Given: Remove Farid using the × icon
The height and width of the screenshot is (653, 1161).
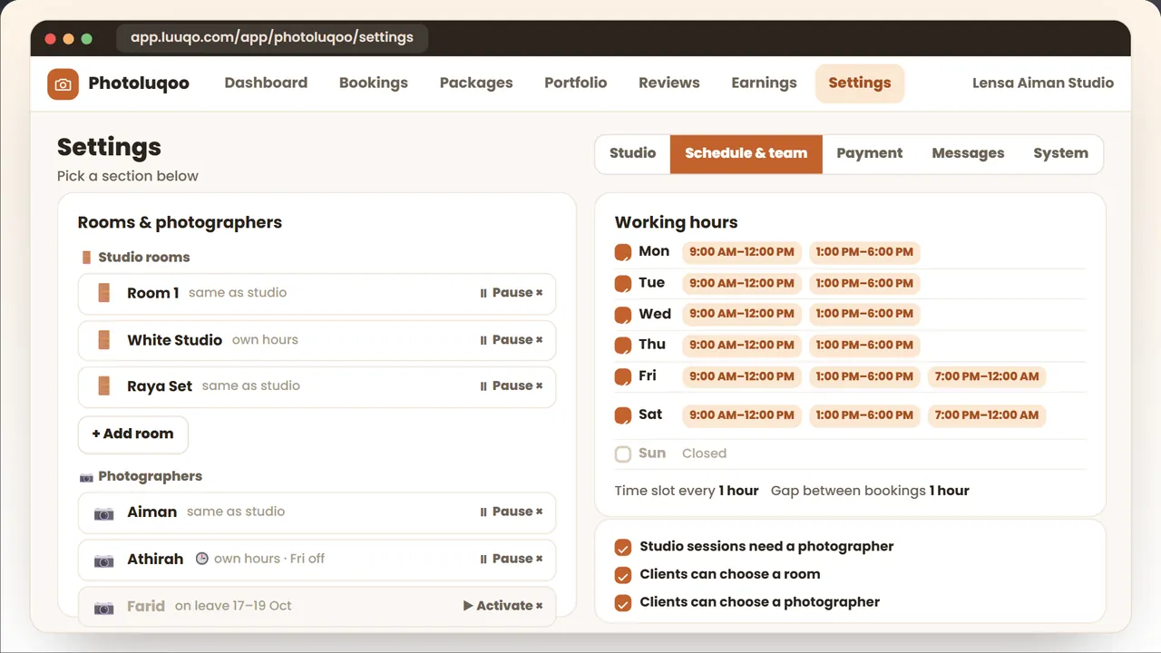Looking at the screenshot, I should click(539, 606).
